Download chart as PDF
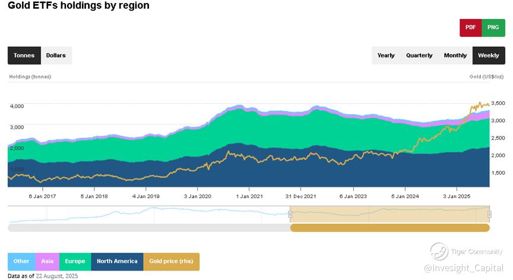The image size is (513, 280). click(470, 27)
